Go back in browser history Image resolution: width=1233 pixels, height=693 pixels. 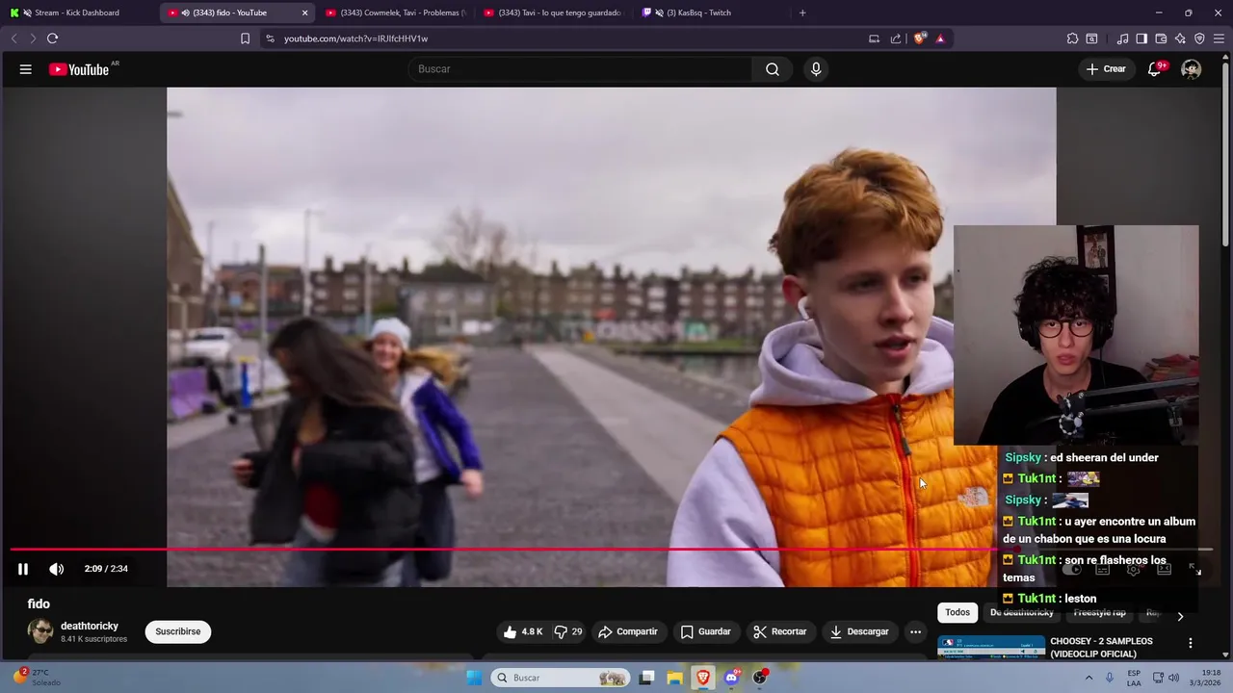pyautogui.click(x=13, y=38)
